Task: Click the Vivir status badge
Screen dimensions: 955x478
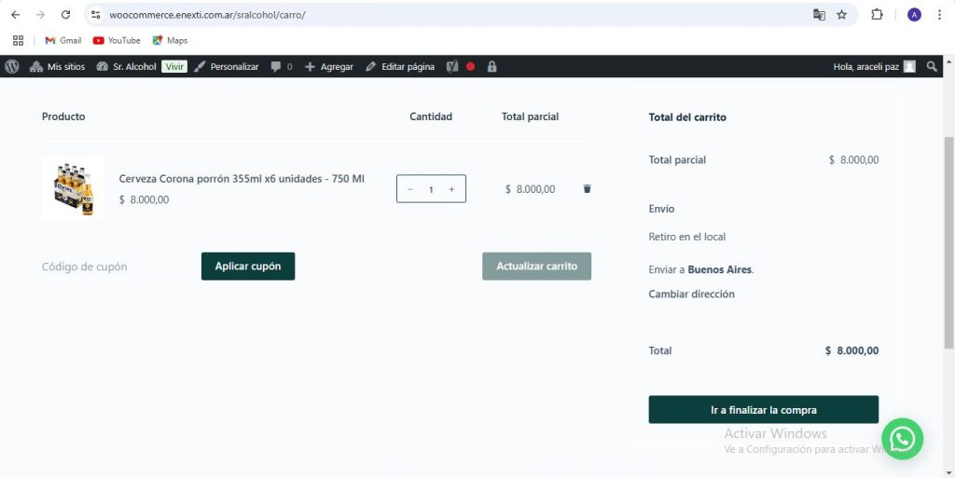Action: click(174, 66)
